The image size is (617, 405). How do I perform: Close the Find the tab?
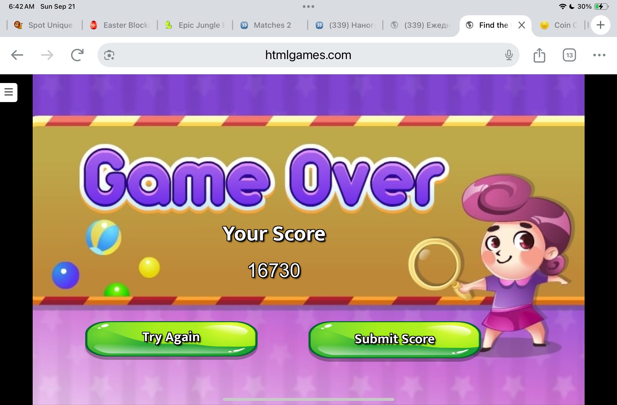coord(521,25)
